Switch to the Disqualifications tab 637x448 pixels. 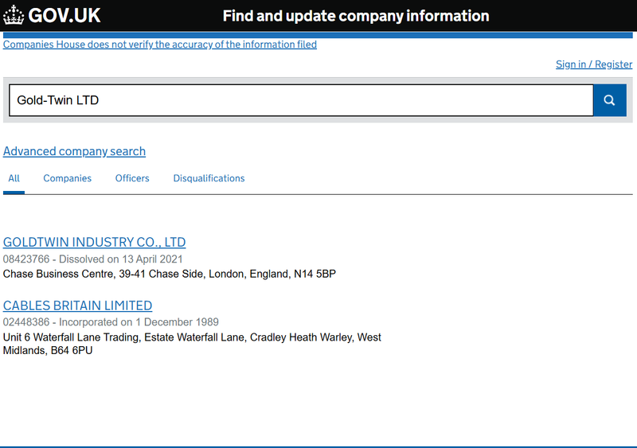(209, 178)
